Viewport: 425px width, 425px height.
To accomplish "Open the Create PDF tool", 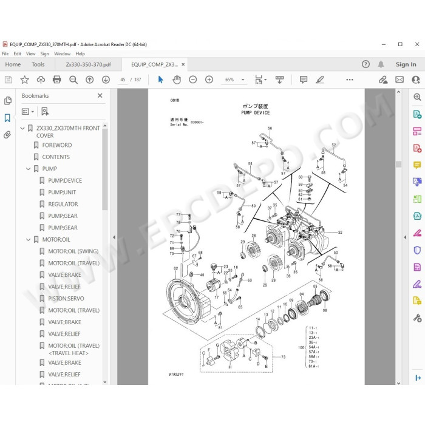I will 417,148.
